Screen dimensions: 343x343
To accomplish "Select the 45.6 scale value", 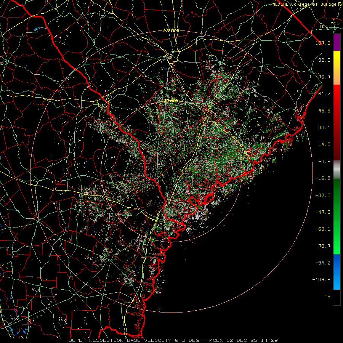I will (x=324, y=111).
